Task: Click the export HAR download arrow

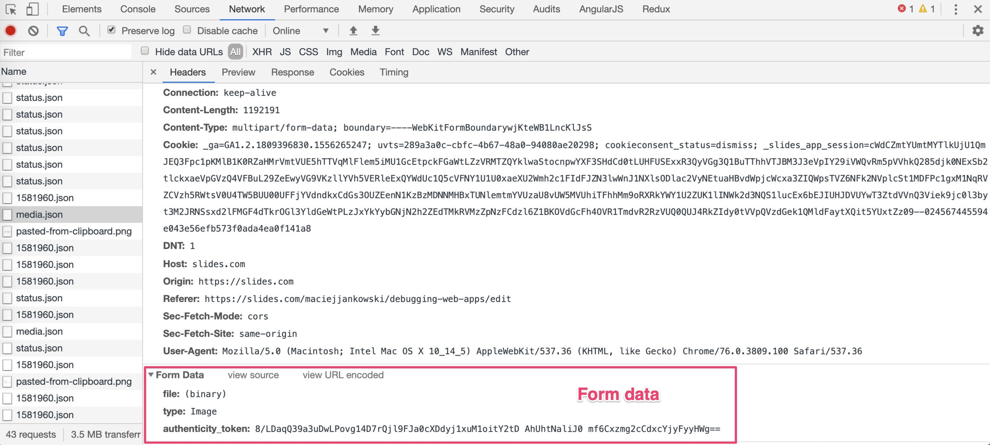Action: [375, 30]
